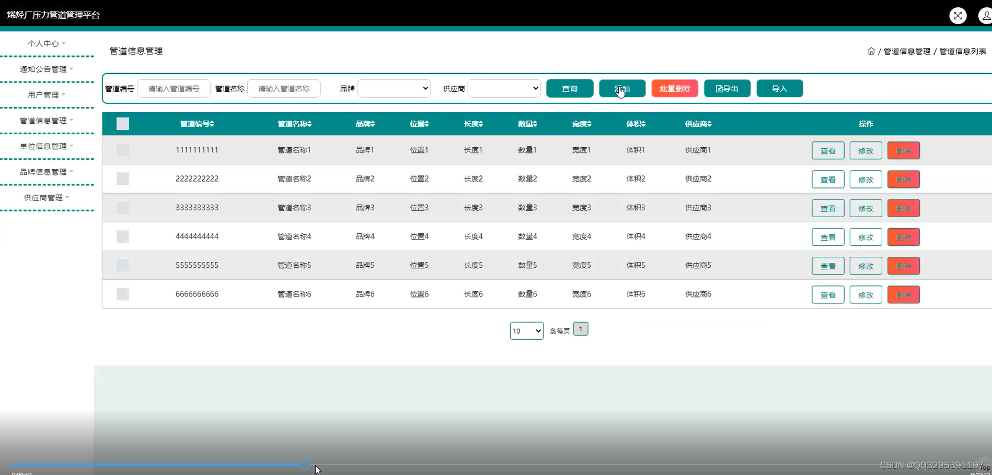This screenshot has width=992, height=475.
Task: Sort table by 宽度 column
Action: (582, 124)
